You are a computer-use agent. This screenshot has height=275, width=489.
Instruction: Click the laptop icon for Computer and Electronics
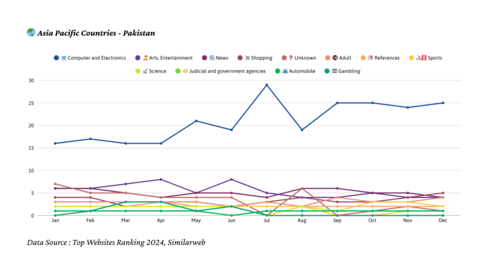[x=64, y=58]
